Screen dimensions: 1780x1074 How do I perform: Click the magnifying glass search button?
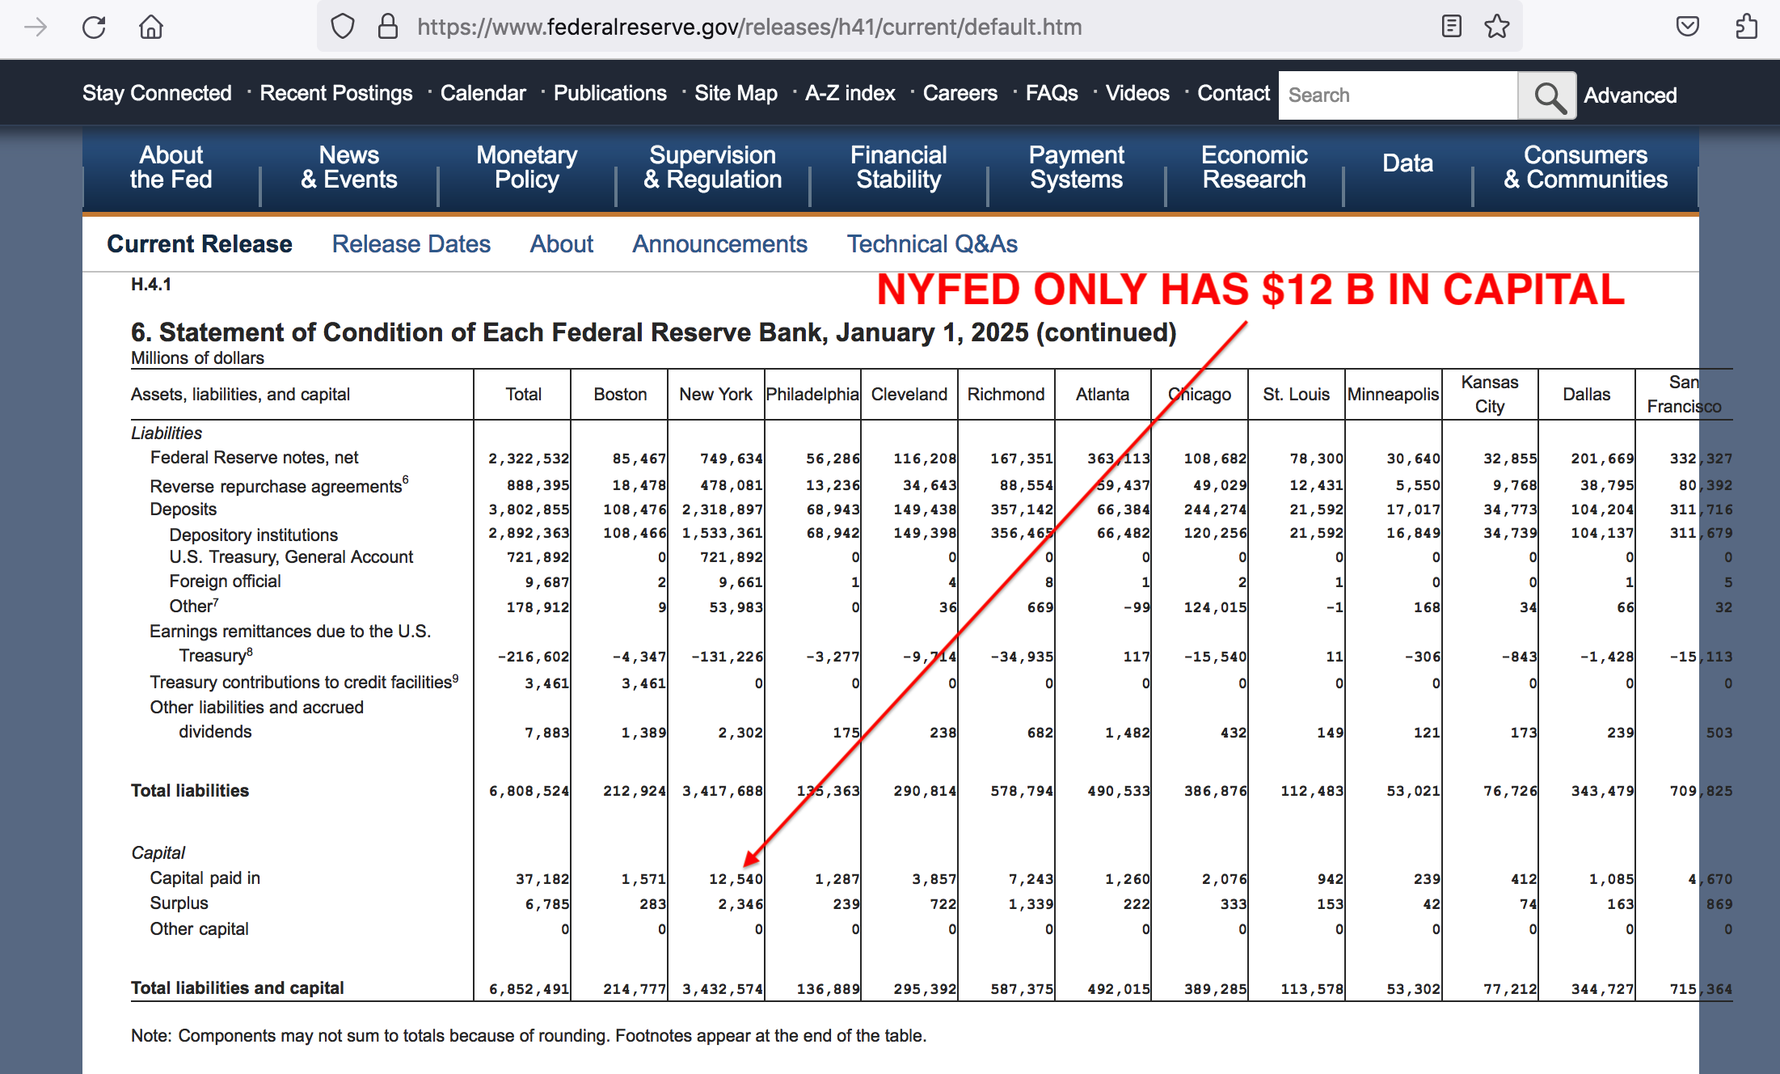point(1547,95)
